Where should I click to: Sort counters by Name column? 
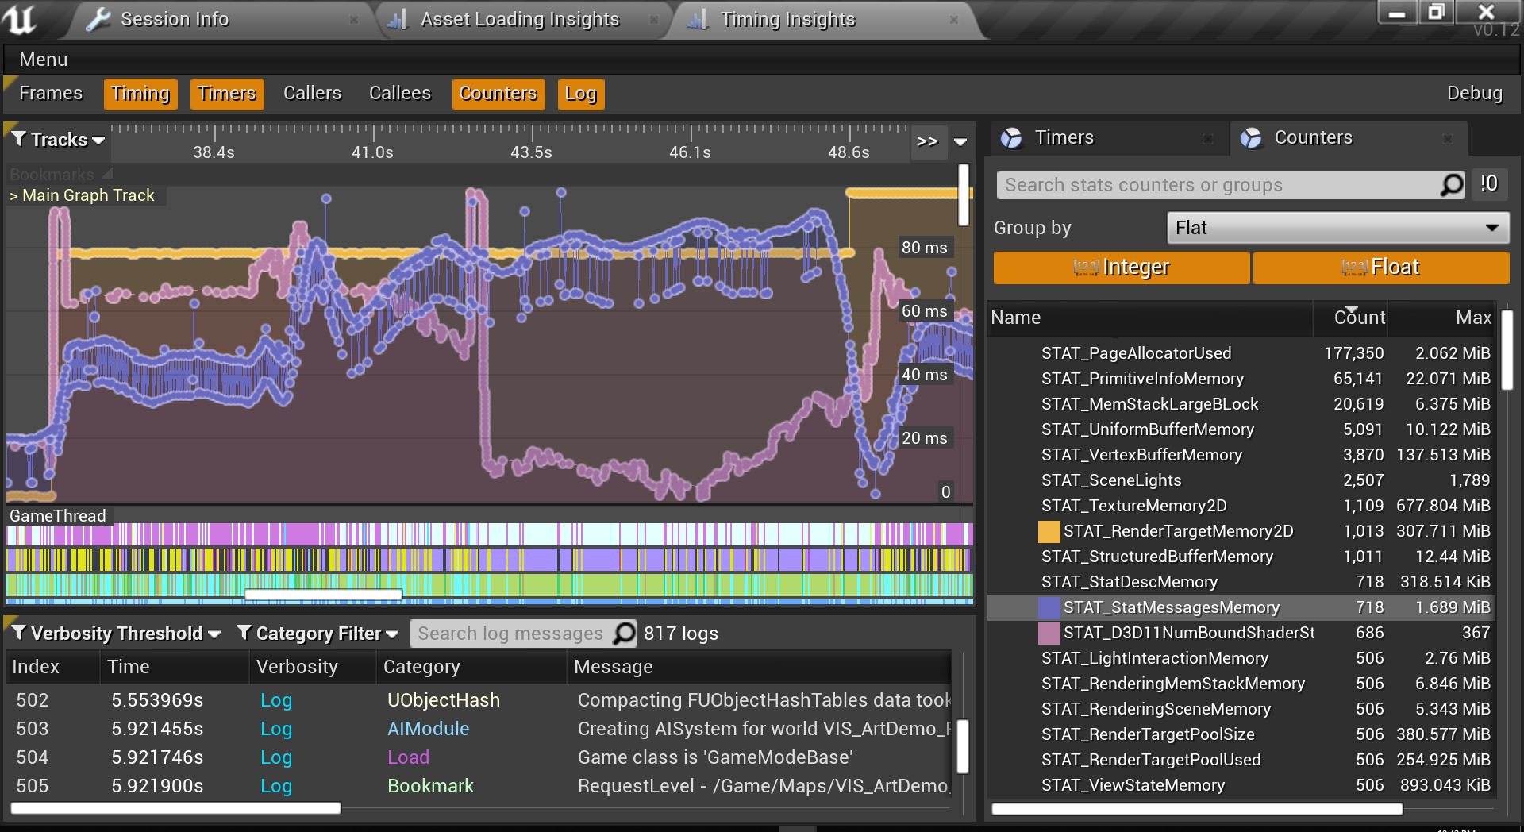[1149, 318]
